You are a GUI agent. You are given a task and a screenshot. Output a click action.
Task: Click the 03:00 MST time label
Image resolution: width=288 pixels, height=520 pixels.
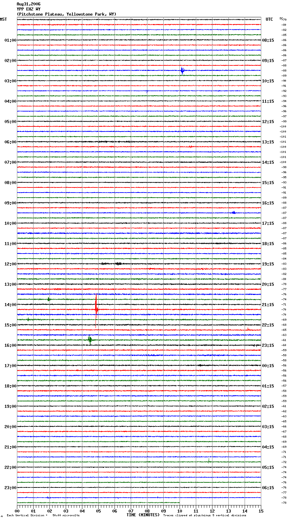(11, 81)
